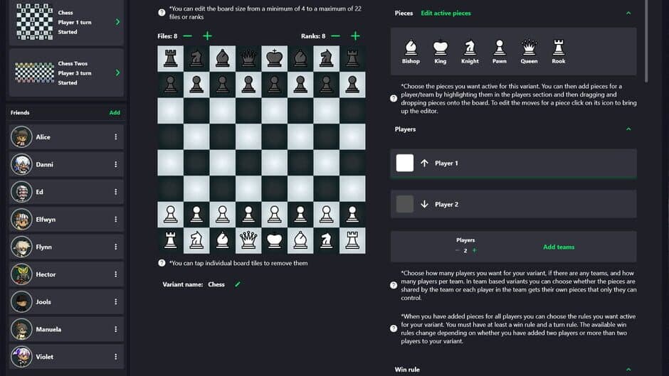Open the options menu for Ed
This screenshot has width=669, height=376.
tap(115, 192)
